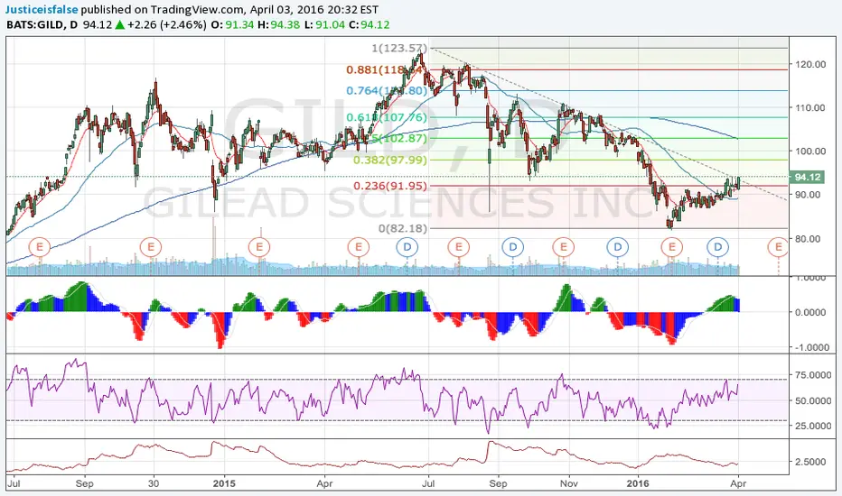Click the Fibonacci level label ending 107.76

click(387, 117)
